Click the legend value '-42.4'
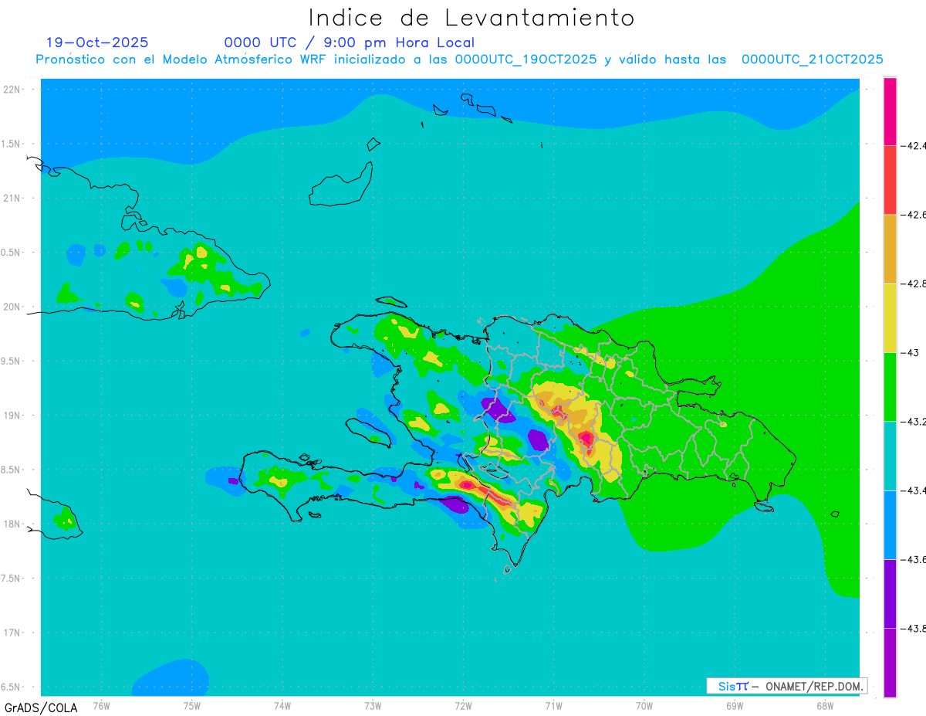Image resolution: width=926 pixels, height=716 pixels. (913, 145)
